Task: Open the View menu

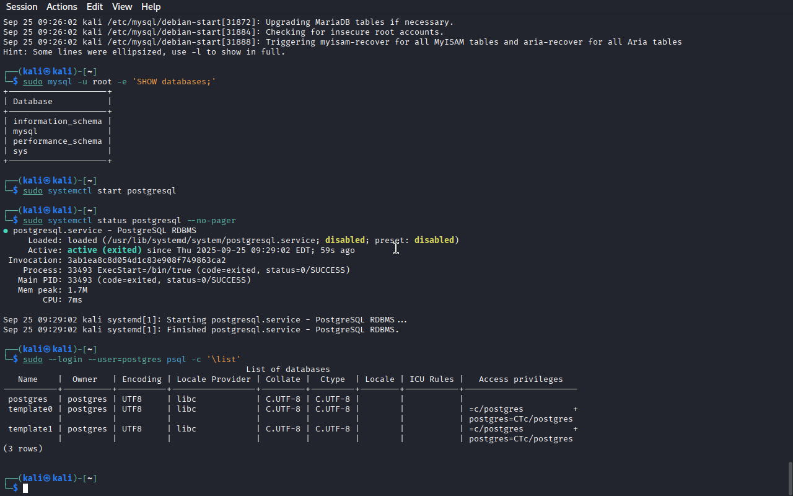Action: coord(122,7)
